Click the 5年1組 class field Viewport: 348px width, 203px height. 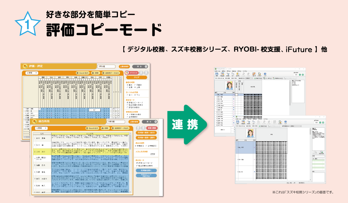point(106,66)
